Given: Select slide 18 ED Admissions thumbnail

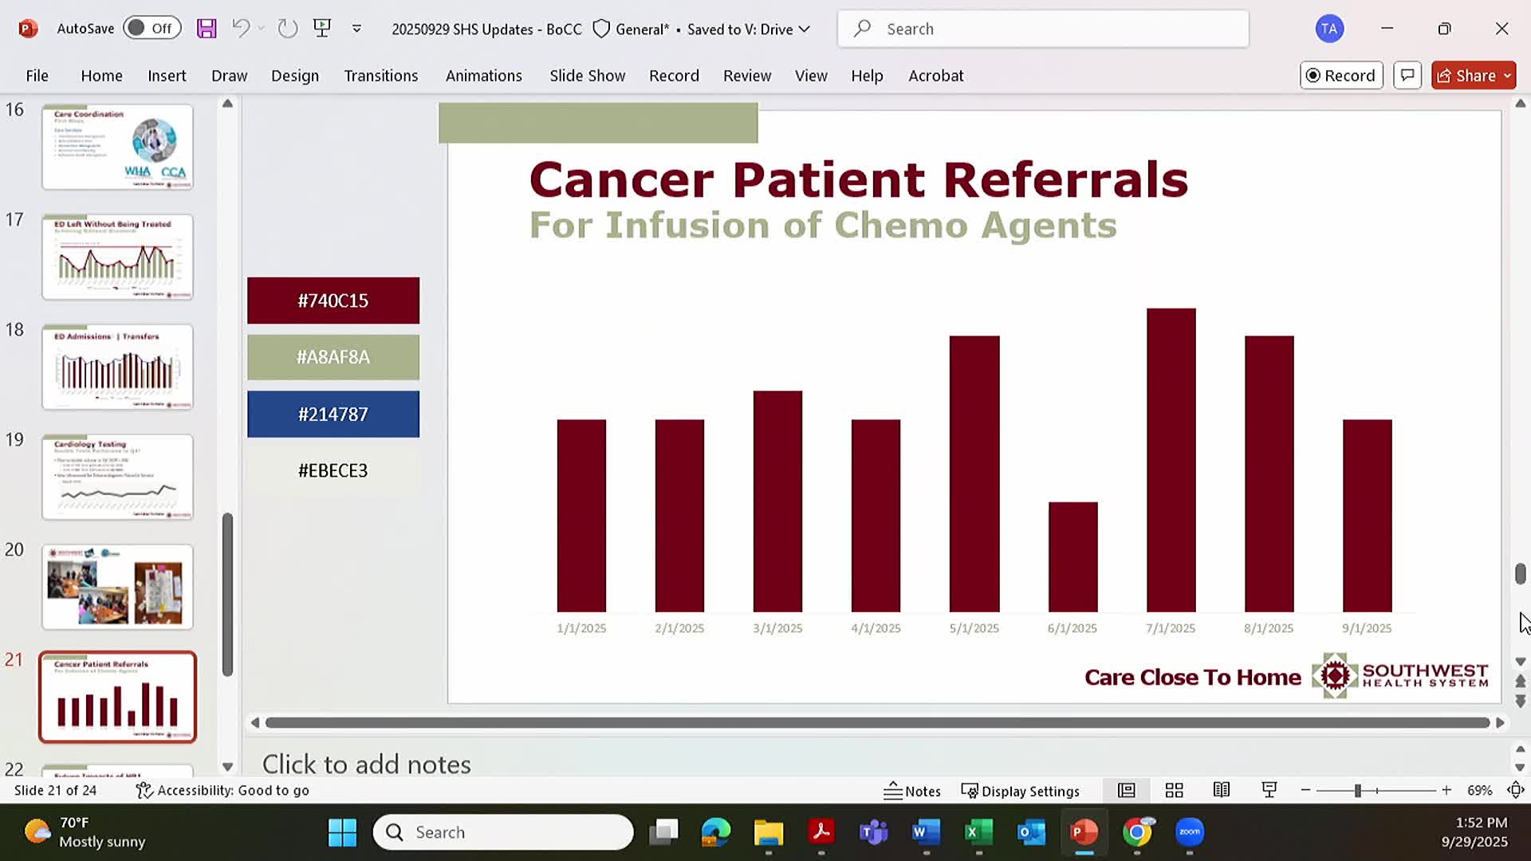Looking at the screenshot, I should coord(117,367).
